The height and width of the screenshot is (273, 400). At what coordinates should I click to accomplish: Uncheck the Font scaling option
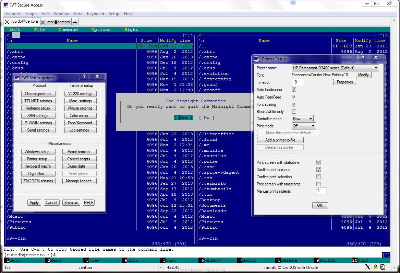294,104
